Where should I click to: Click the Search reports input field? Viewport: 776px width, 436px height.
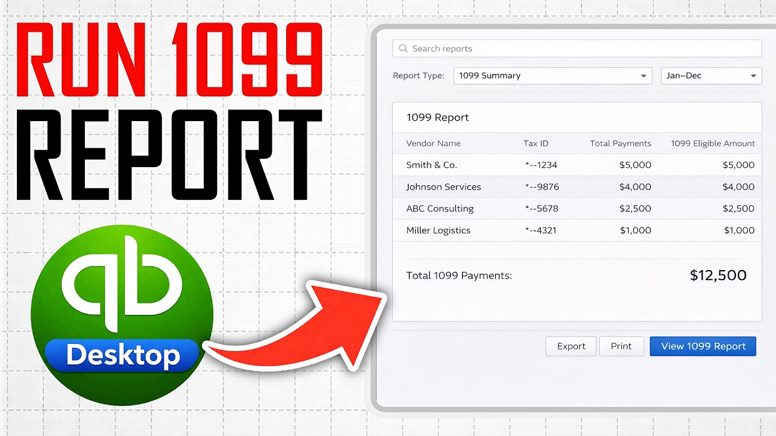click(x=577, y=48)
